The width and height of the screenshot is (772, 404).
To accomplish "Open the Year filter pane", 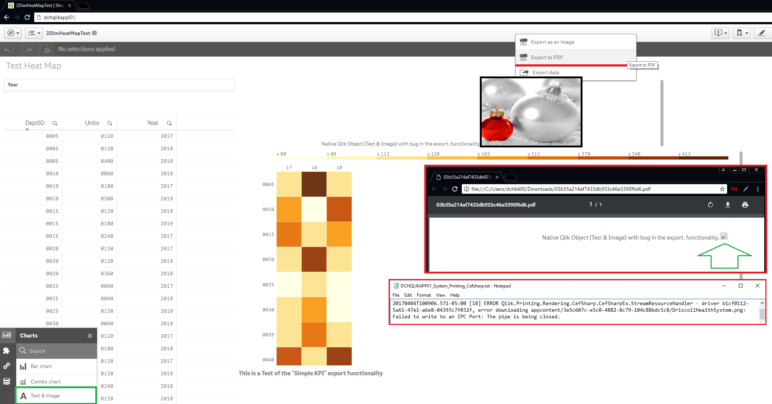I will coord(119,85).
